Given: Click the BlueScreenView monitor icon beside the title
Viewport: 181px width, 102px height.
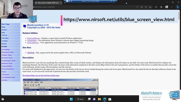Looking at the screenshot, I should click(x=25, y=26).
